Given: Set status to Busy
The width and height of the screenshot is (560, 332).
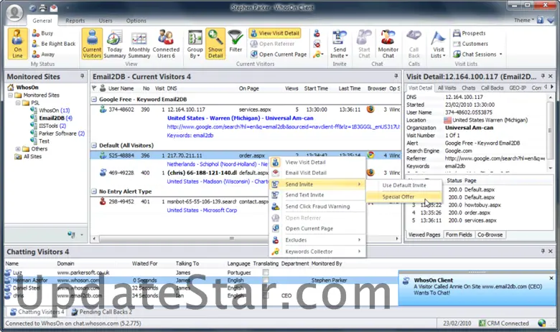Looking at the screenshot, I should 43,33.
